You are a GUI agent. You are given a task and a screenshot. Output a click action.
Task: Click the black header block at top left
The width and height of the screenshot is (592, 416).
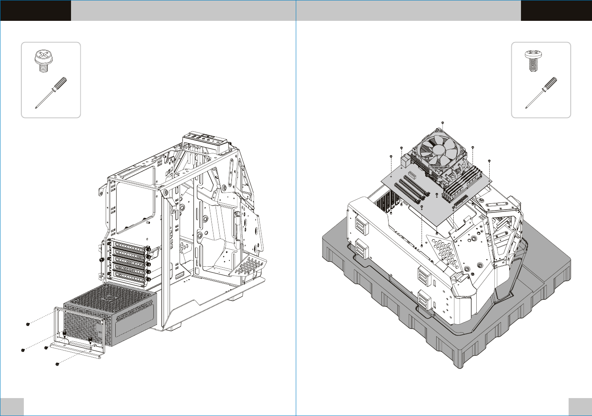(x=36, y=10)
